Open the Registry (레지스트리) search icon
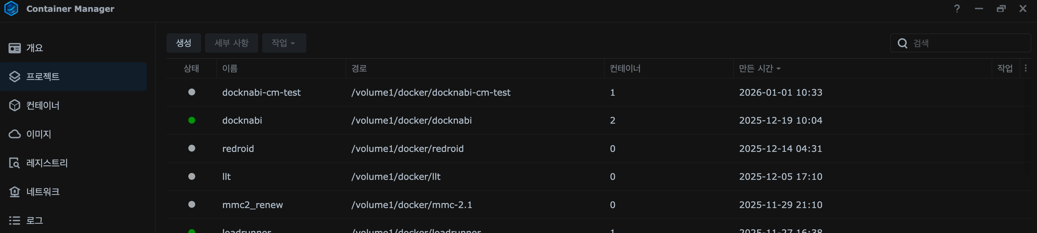The image size is (1037, 233). pyautogui.click(x=15, y=163)
